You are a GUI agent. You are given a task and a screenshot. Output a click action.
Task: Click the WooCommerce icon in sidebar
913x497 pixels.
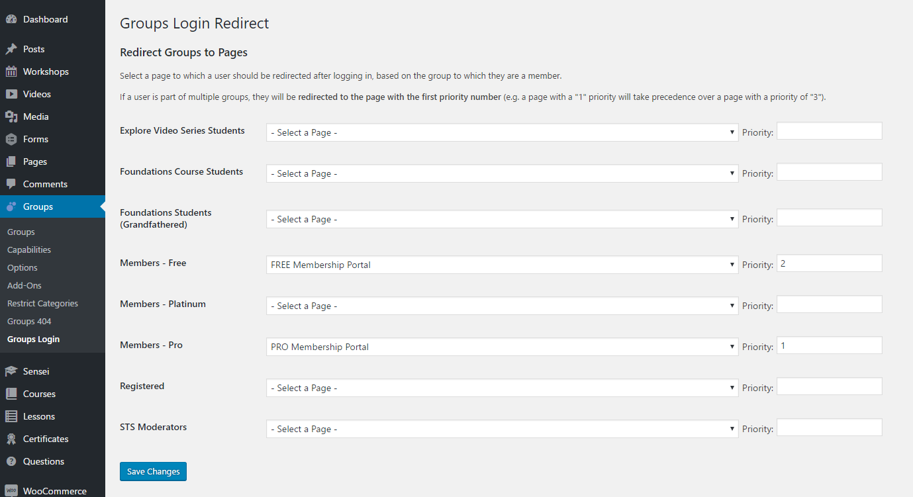click(11, 491)
